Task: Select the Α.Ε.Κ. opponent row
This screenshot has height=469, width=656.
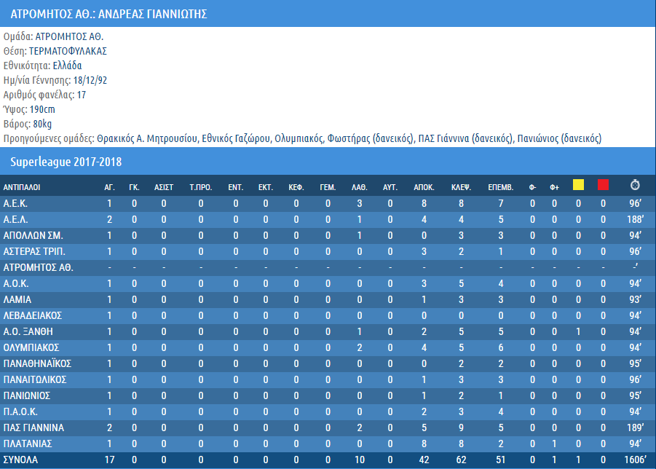Action: click(x=328, y=204)
